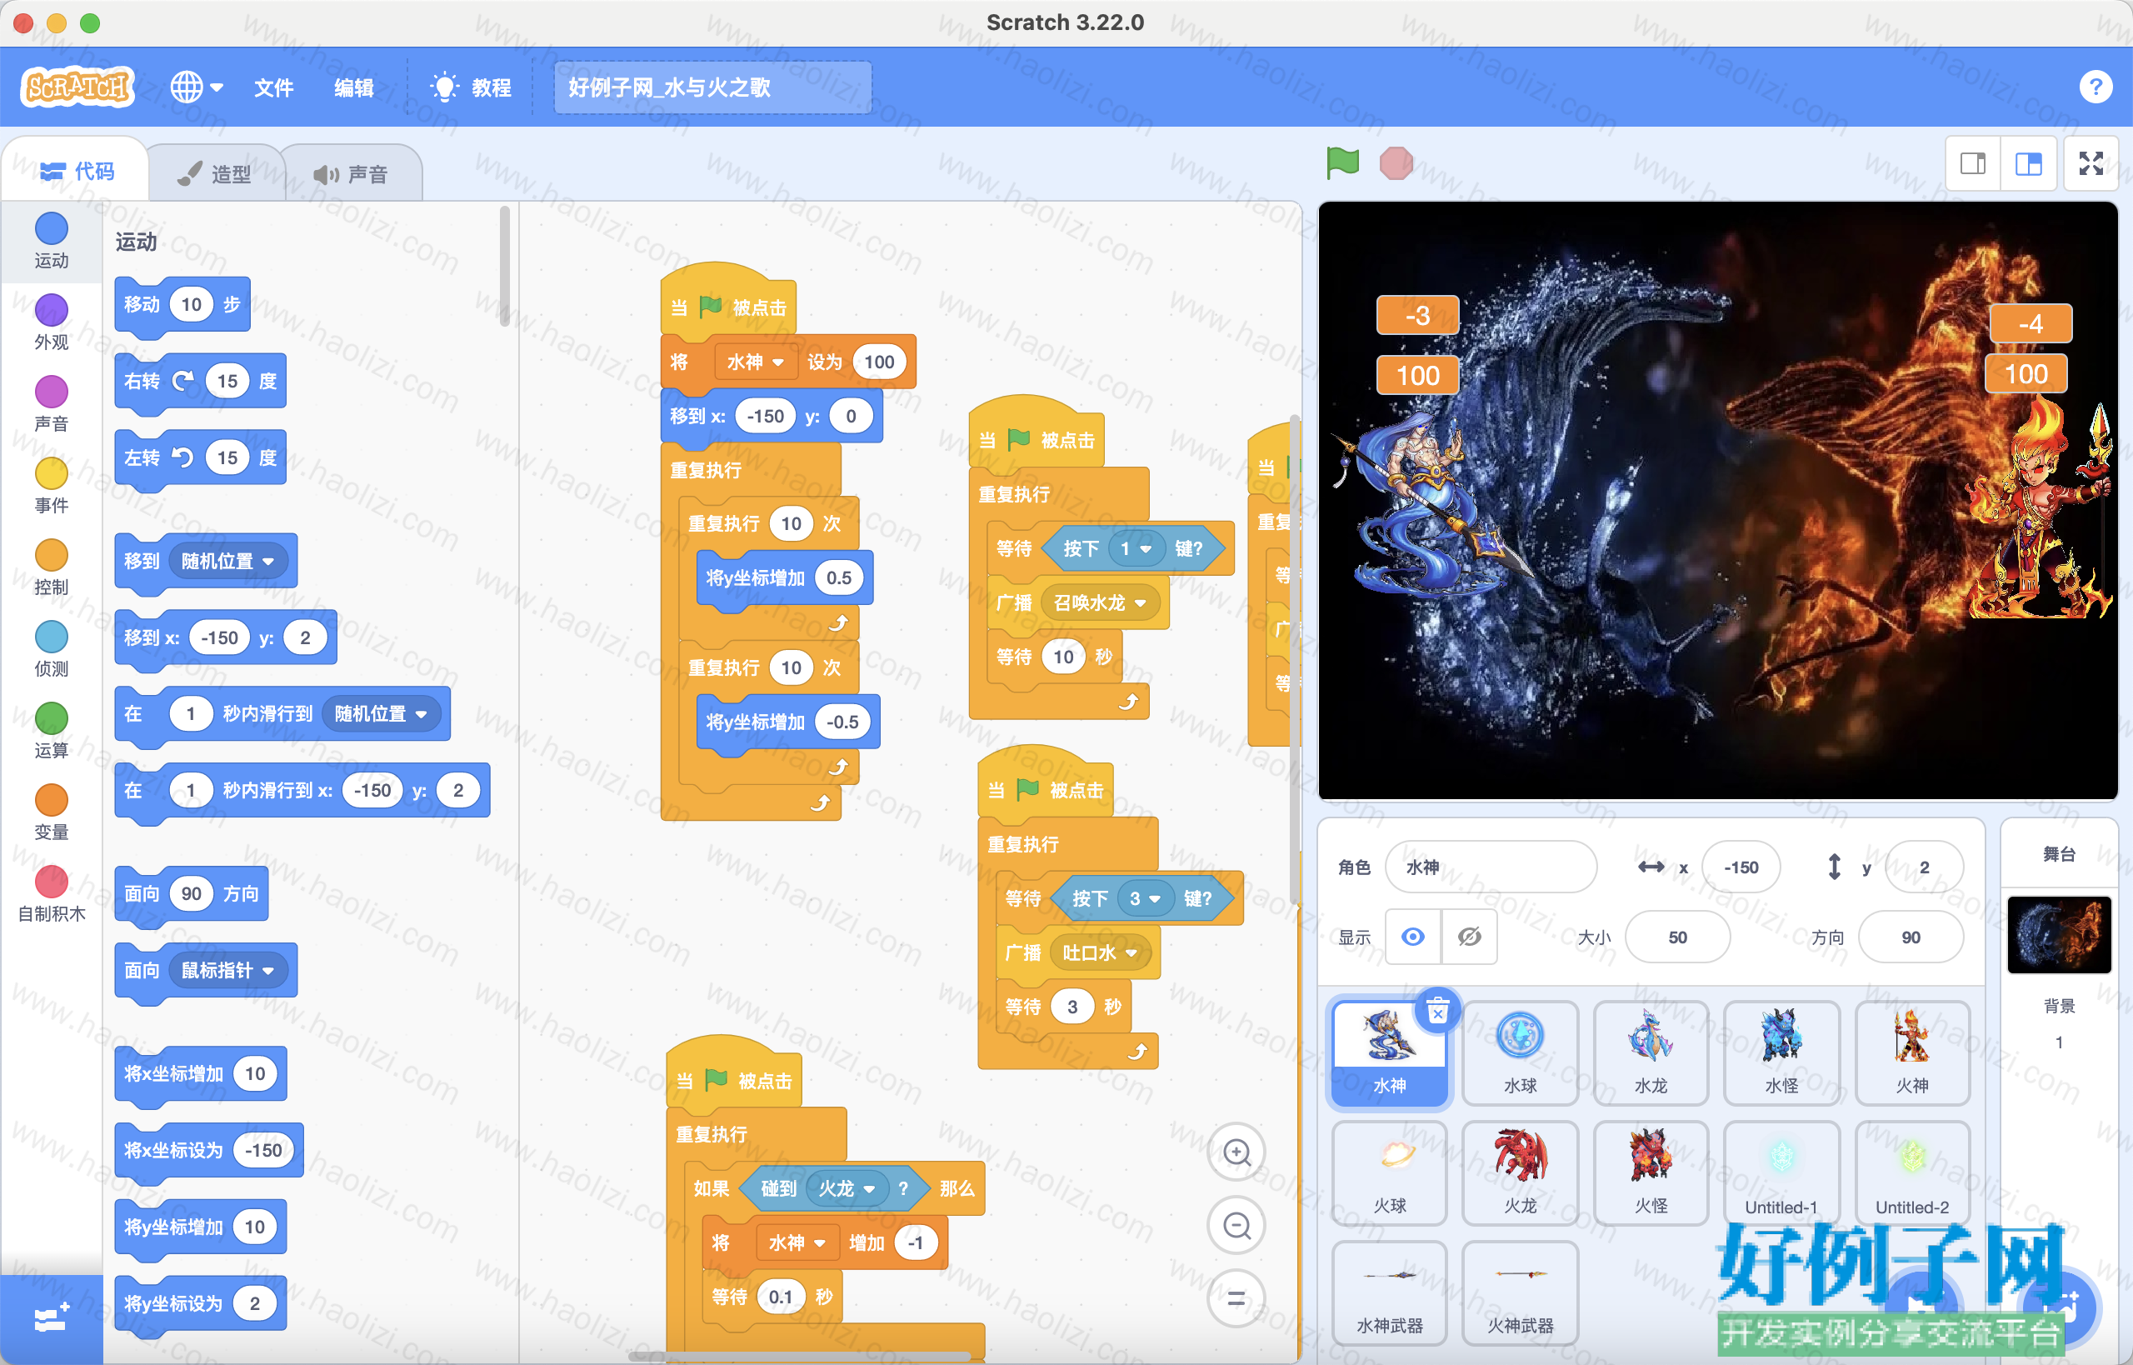
Task: Open the Scratch help question mark
Action: [2095, 87]
